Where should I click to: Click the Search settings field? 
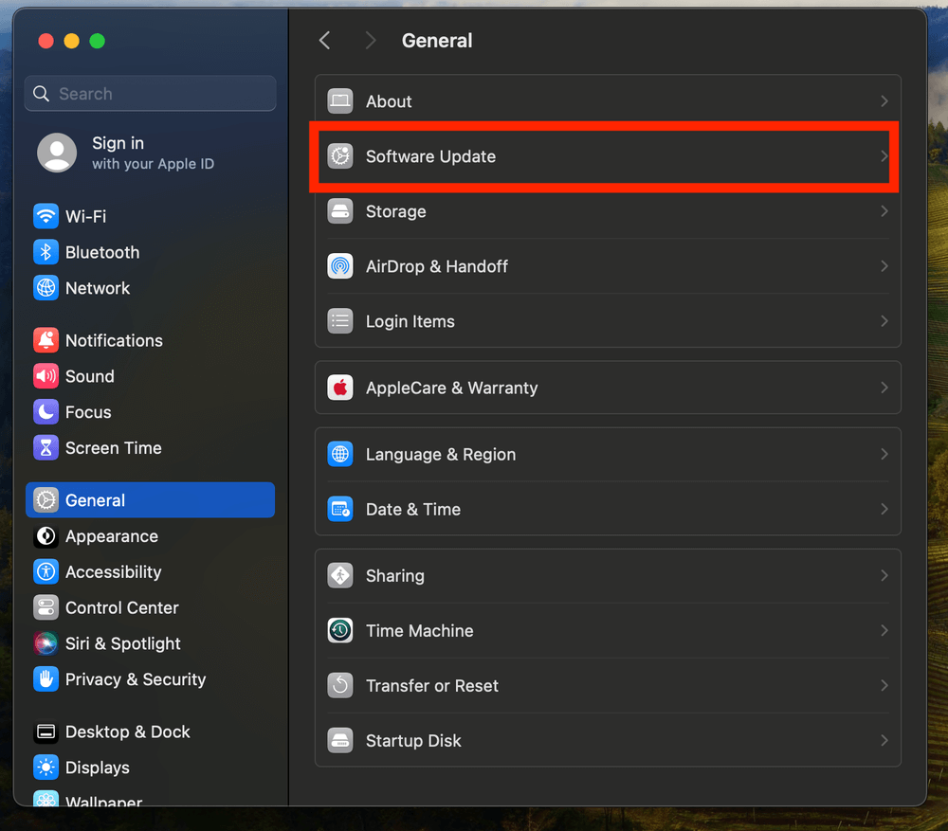pos(161,94)
